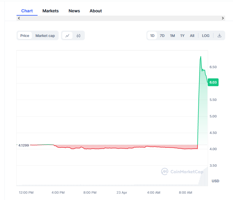
Task: Select the 7D time range
Action: pos(162,36)
